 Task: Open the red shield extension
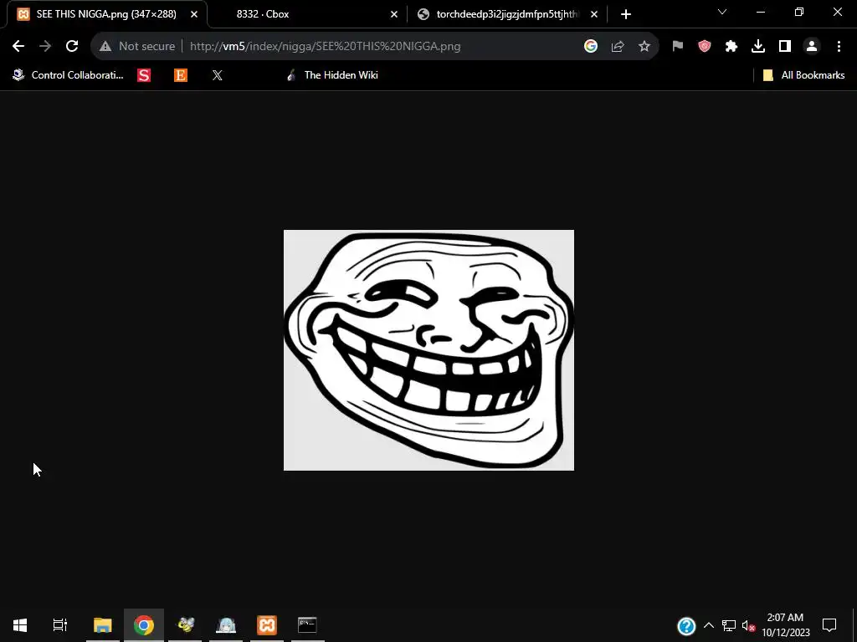[x=705, y=47]
